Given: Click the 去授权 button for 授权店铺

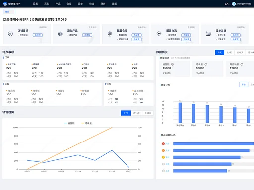Looking at the screenshot, I should pyautogui.click(x=38, y=35).
